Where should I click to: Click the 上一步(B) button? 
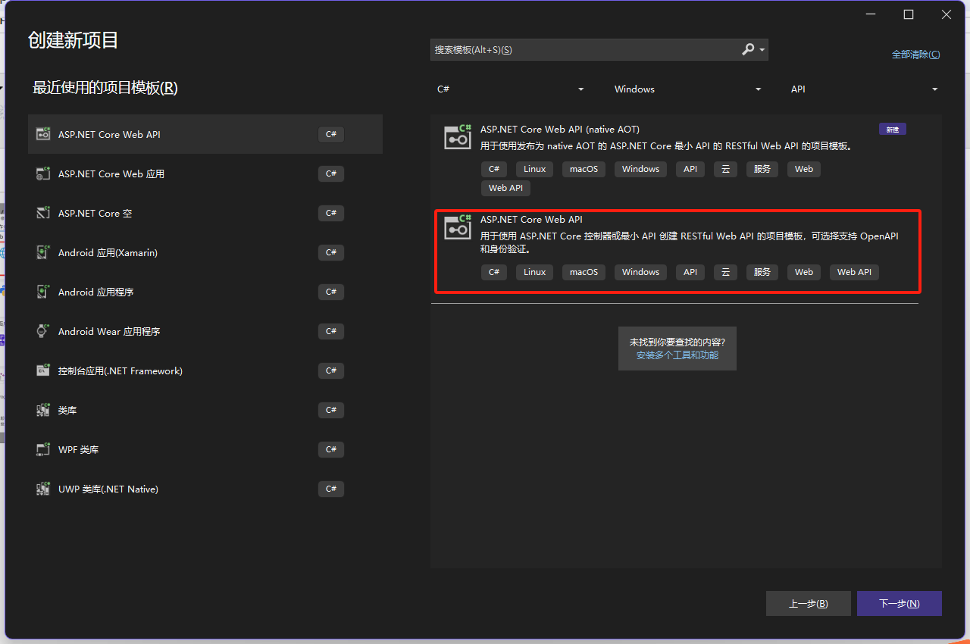click(x=809, y=604)
